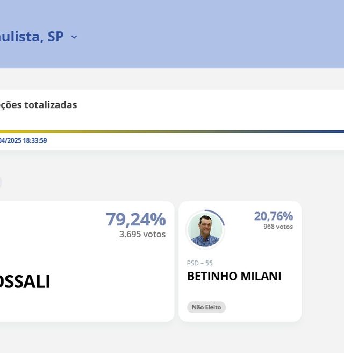
Task: Click the '968 votos' vote count
Action: tap(278, 227)
